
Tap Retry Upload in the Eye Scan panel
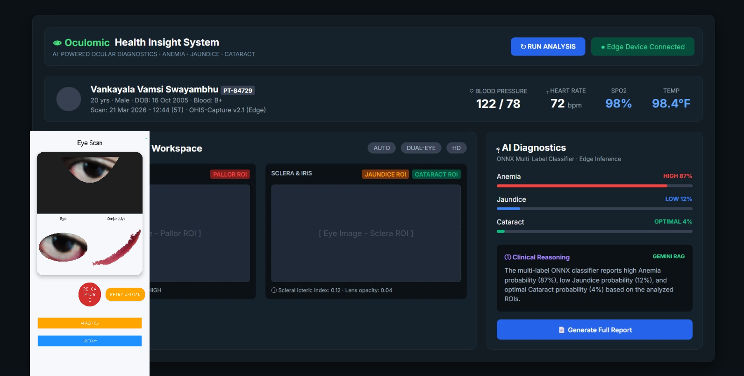point(125,295)
